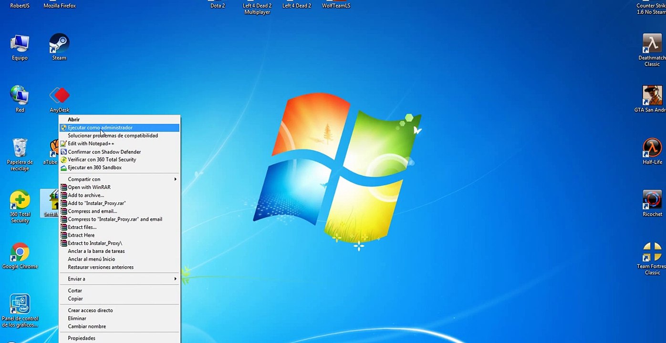
Task: Select the RobertJS desktop label
Action: point(20,6)
